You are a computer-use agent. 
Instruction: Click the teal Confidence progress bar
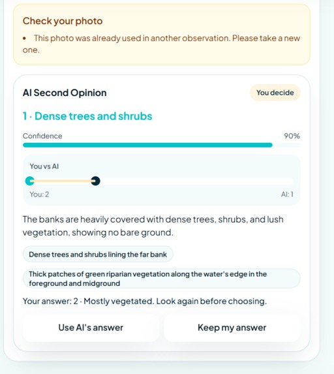(147, 145)
